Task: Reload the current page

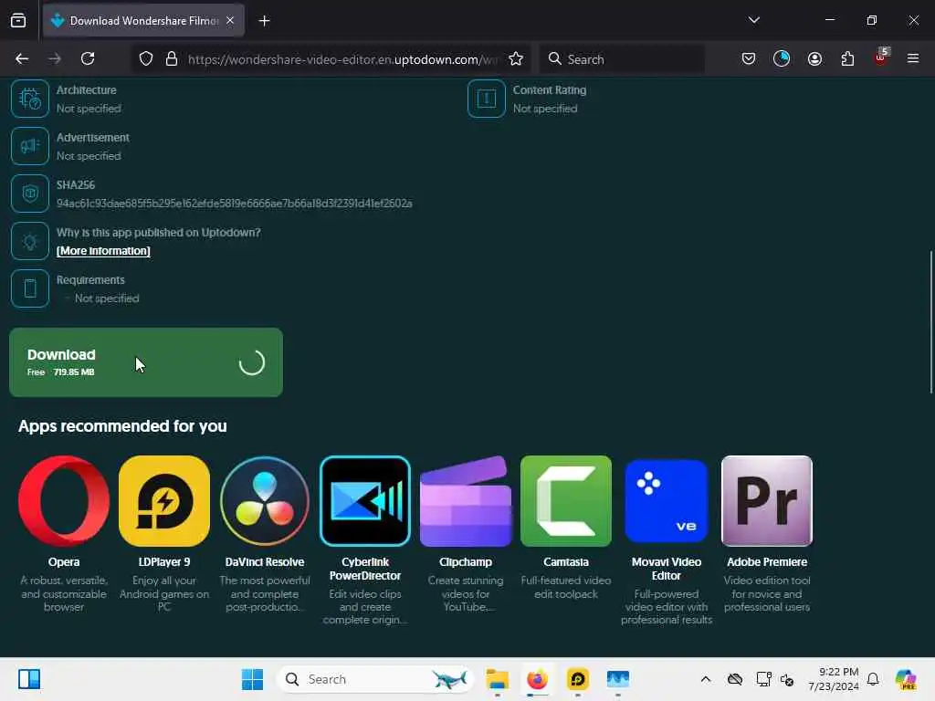Action: coord(88,58)
